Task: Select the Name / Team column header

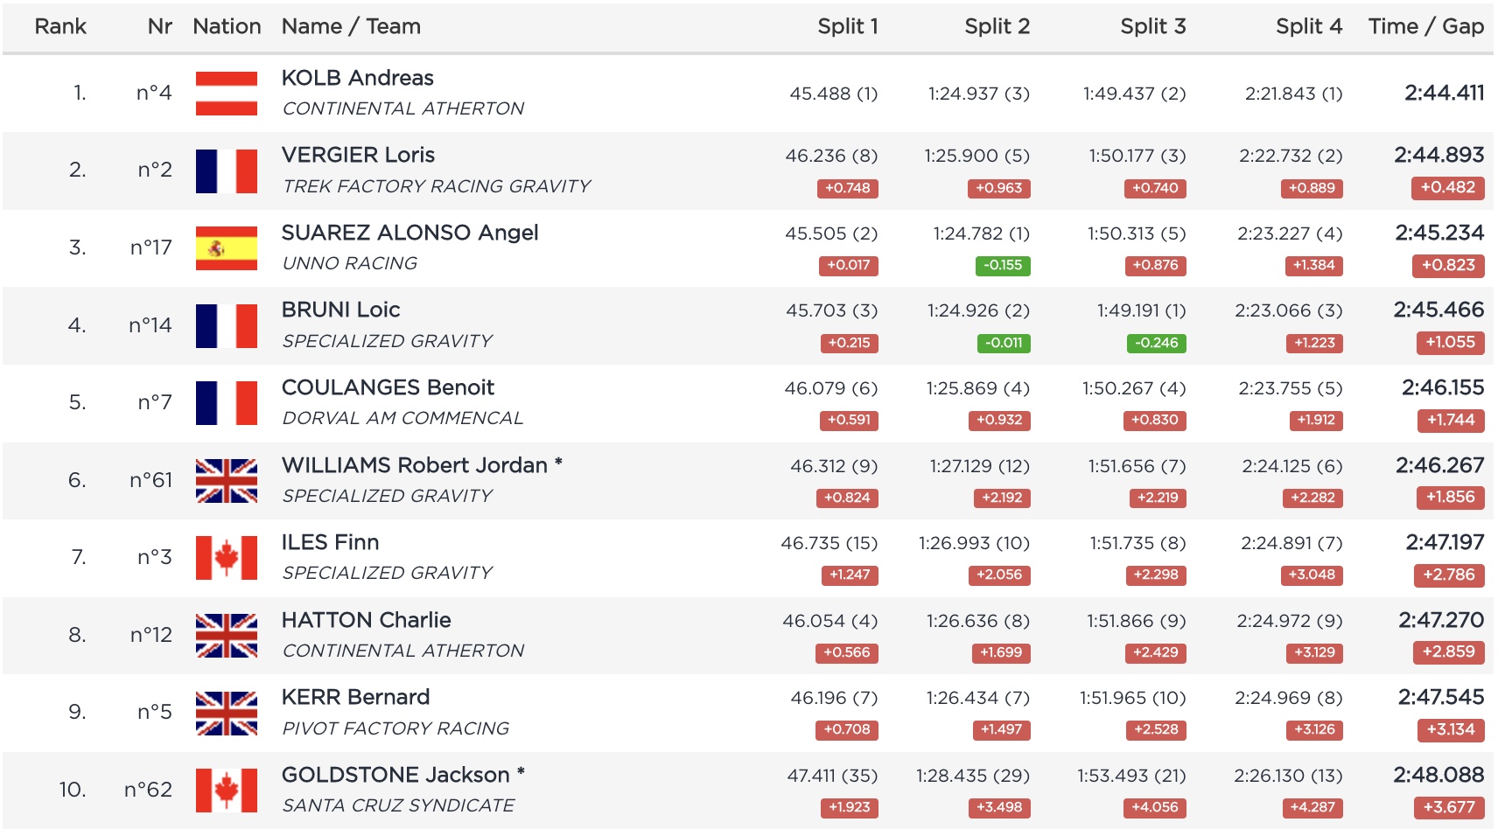Action: [351, 26]
